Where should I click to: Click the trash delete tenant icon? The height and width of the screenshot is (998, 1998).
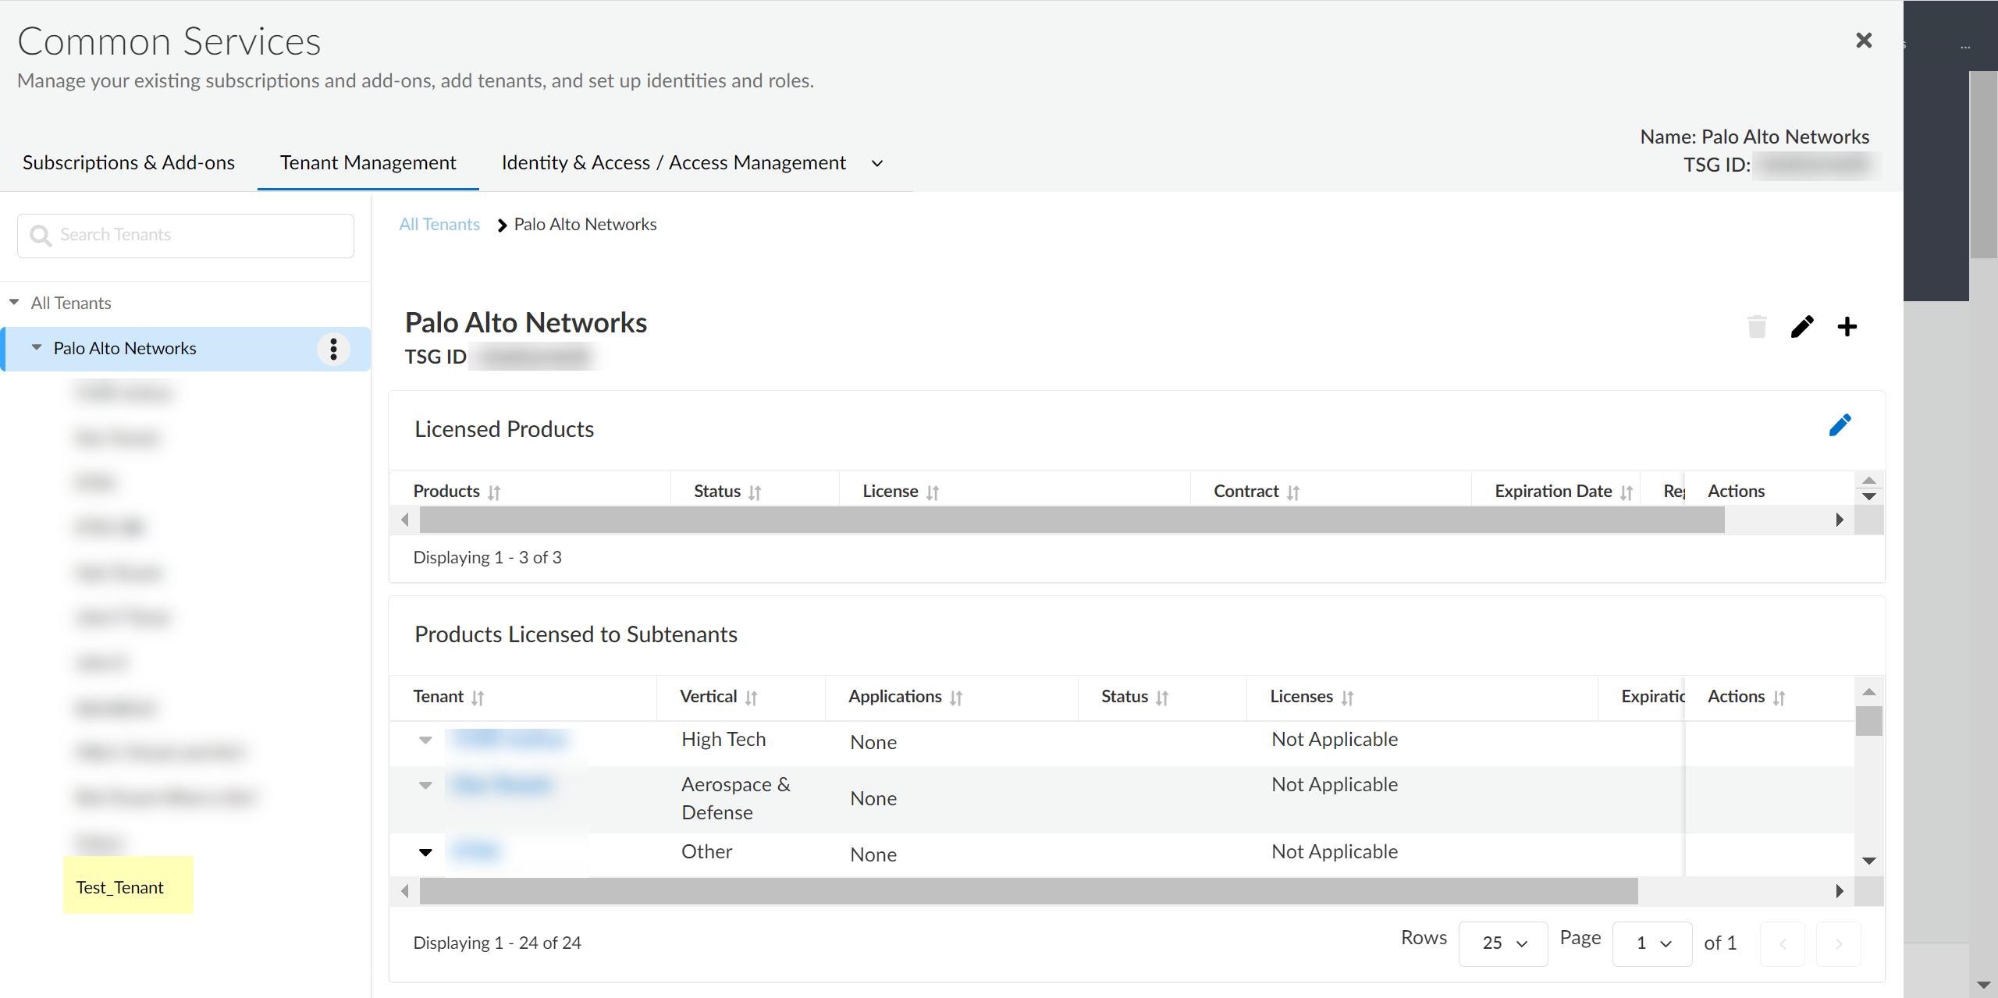pos(1757,327)
